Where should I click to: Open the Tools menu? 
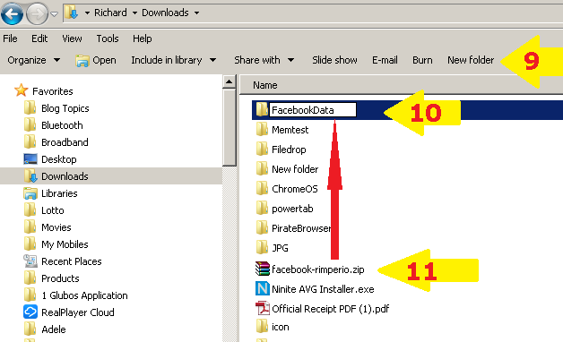(108, 38)
